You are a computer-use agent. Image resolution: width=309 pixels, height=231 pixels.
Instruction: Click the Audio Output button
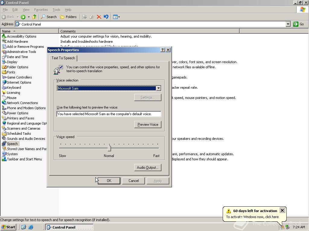148,167
